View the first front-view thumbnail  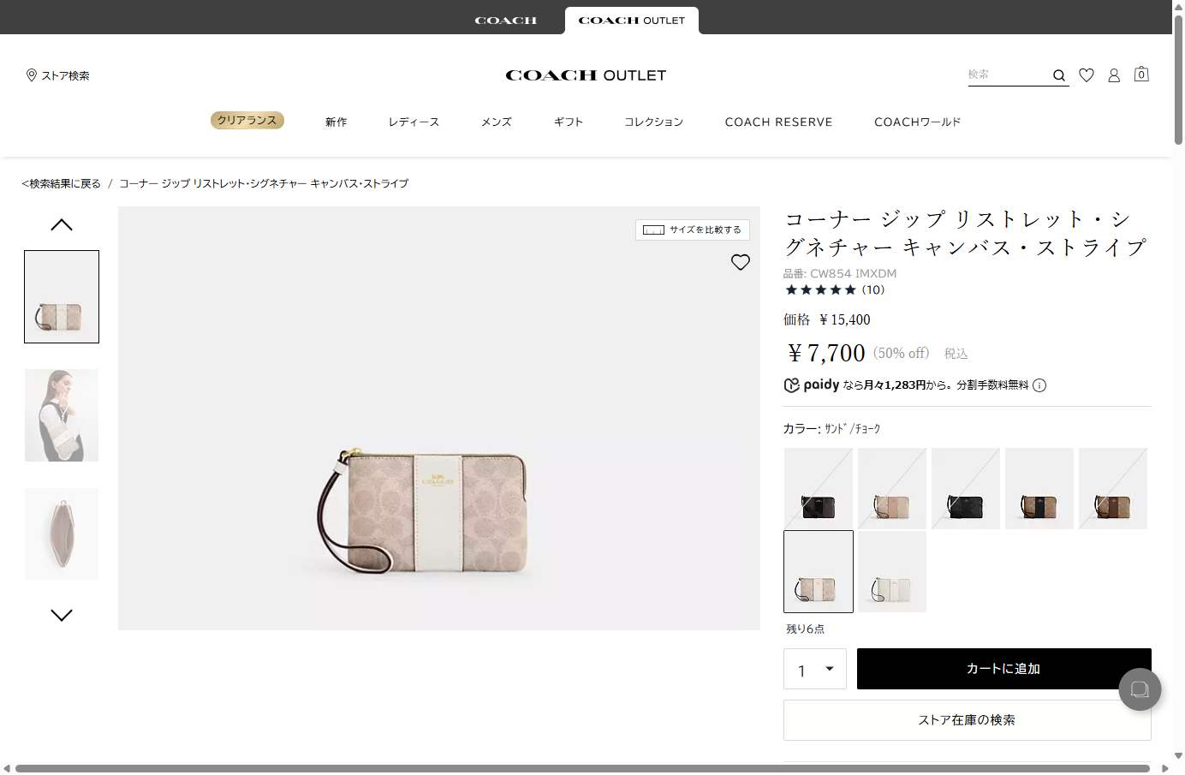point(62,297)
